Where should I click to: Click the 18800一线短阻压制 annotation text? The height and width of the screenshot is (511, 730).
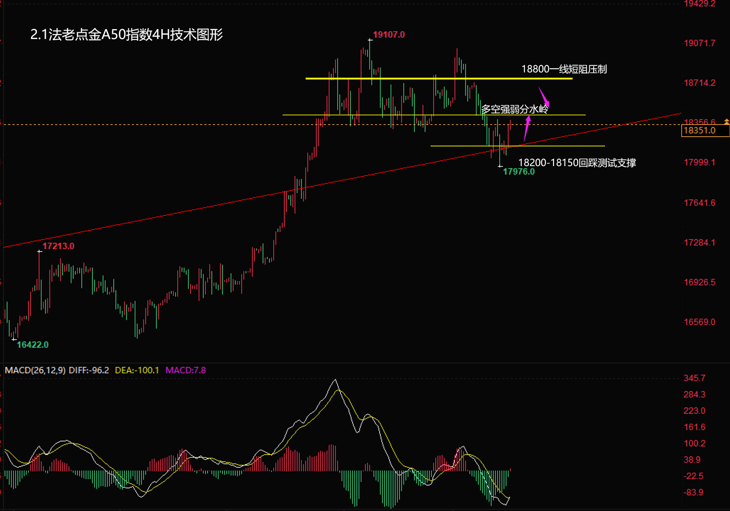coord(564,69)
